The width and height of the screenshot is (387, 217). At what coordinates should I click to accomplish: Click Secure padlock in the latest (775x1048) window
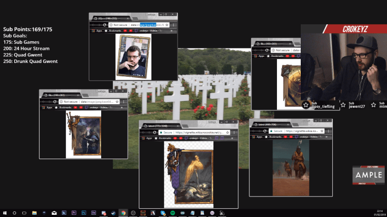click(161, 133)
